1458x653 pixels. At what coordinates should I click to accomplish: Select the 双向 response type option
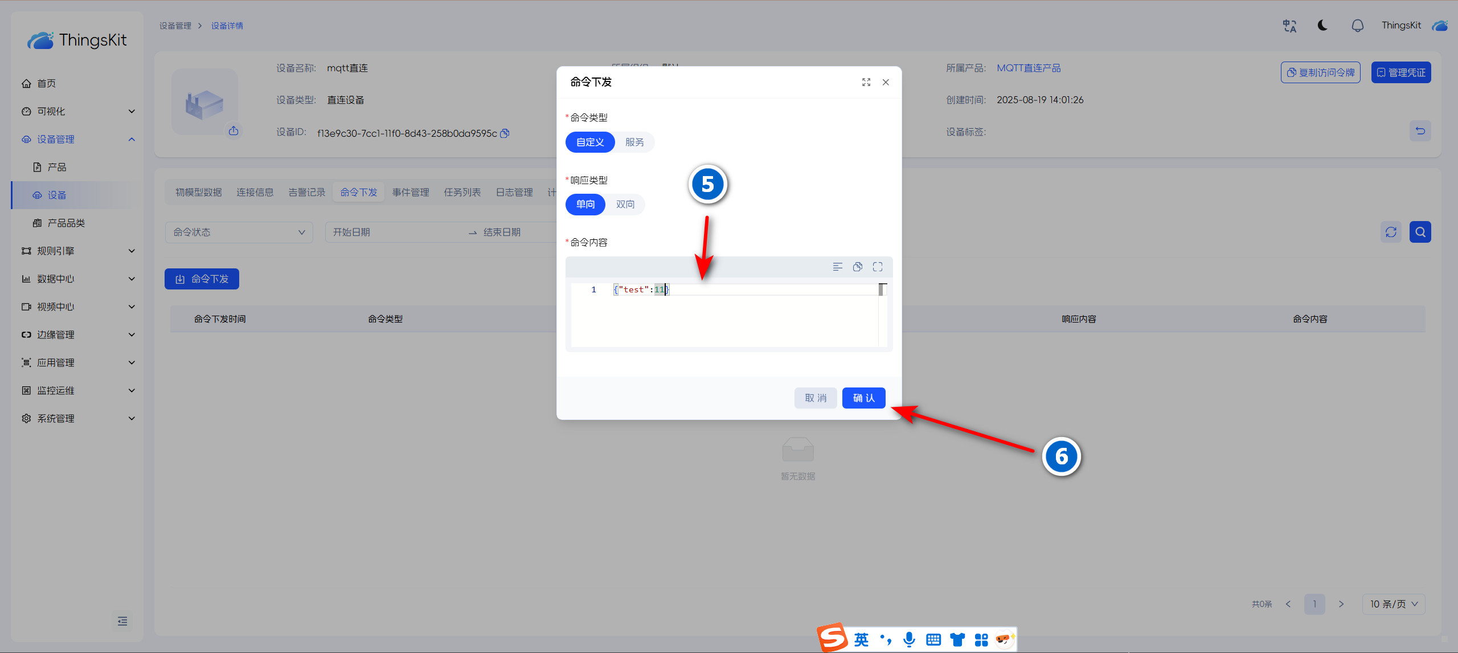625,204
